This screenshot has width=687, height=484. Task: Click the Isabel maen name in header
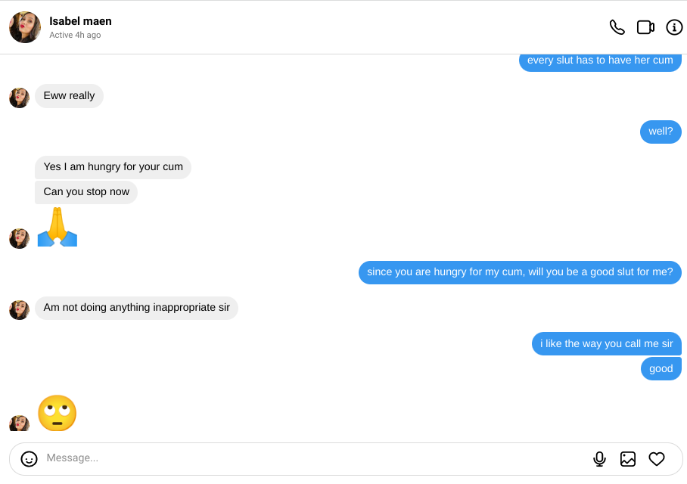80,21
